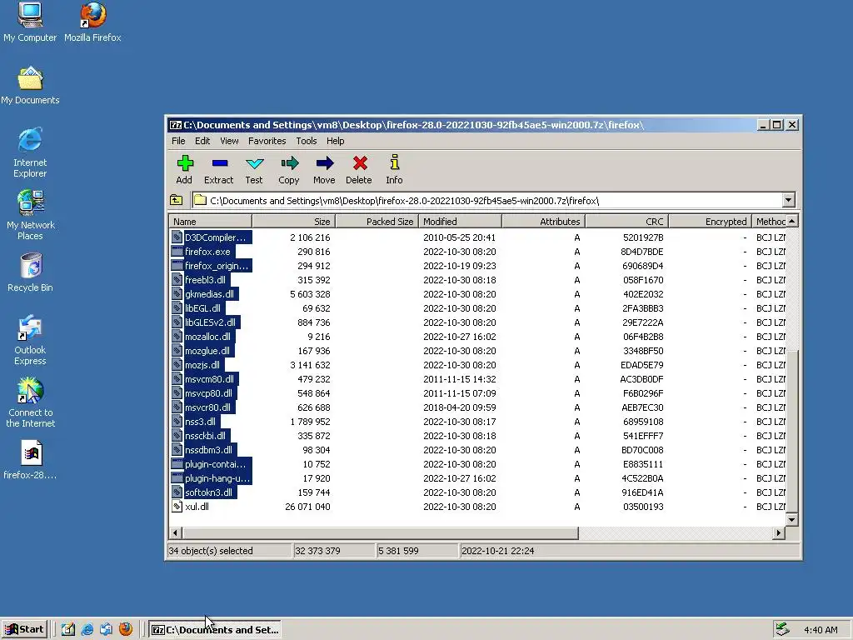The width and height of the screenshot is (853, 640).
Task: Sort by Size column header
Action: tap(294, 222)
